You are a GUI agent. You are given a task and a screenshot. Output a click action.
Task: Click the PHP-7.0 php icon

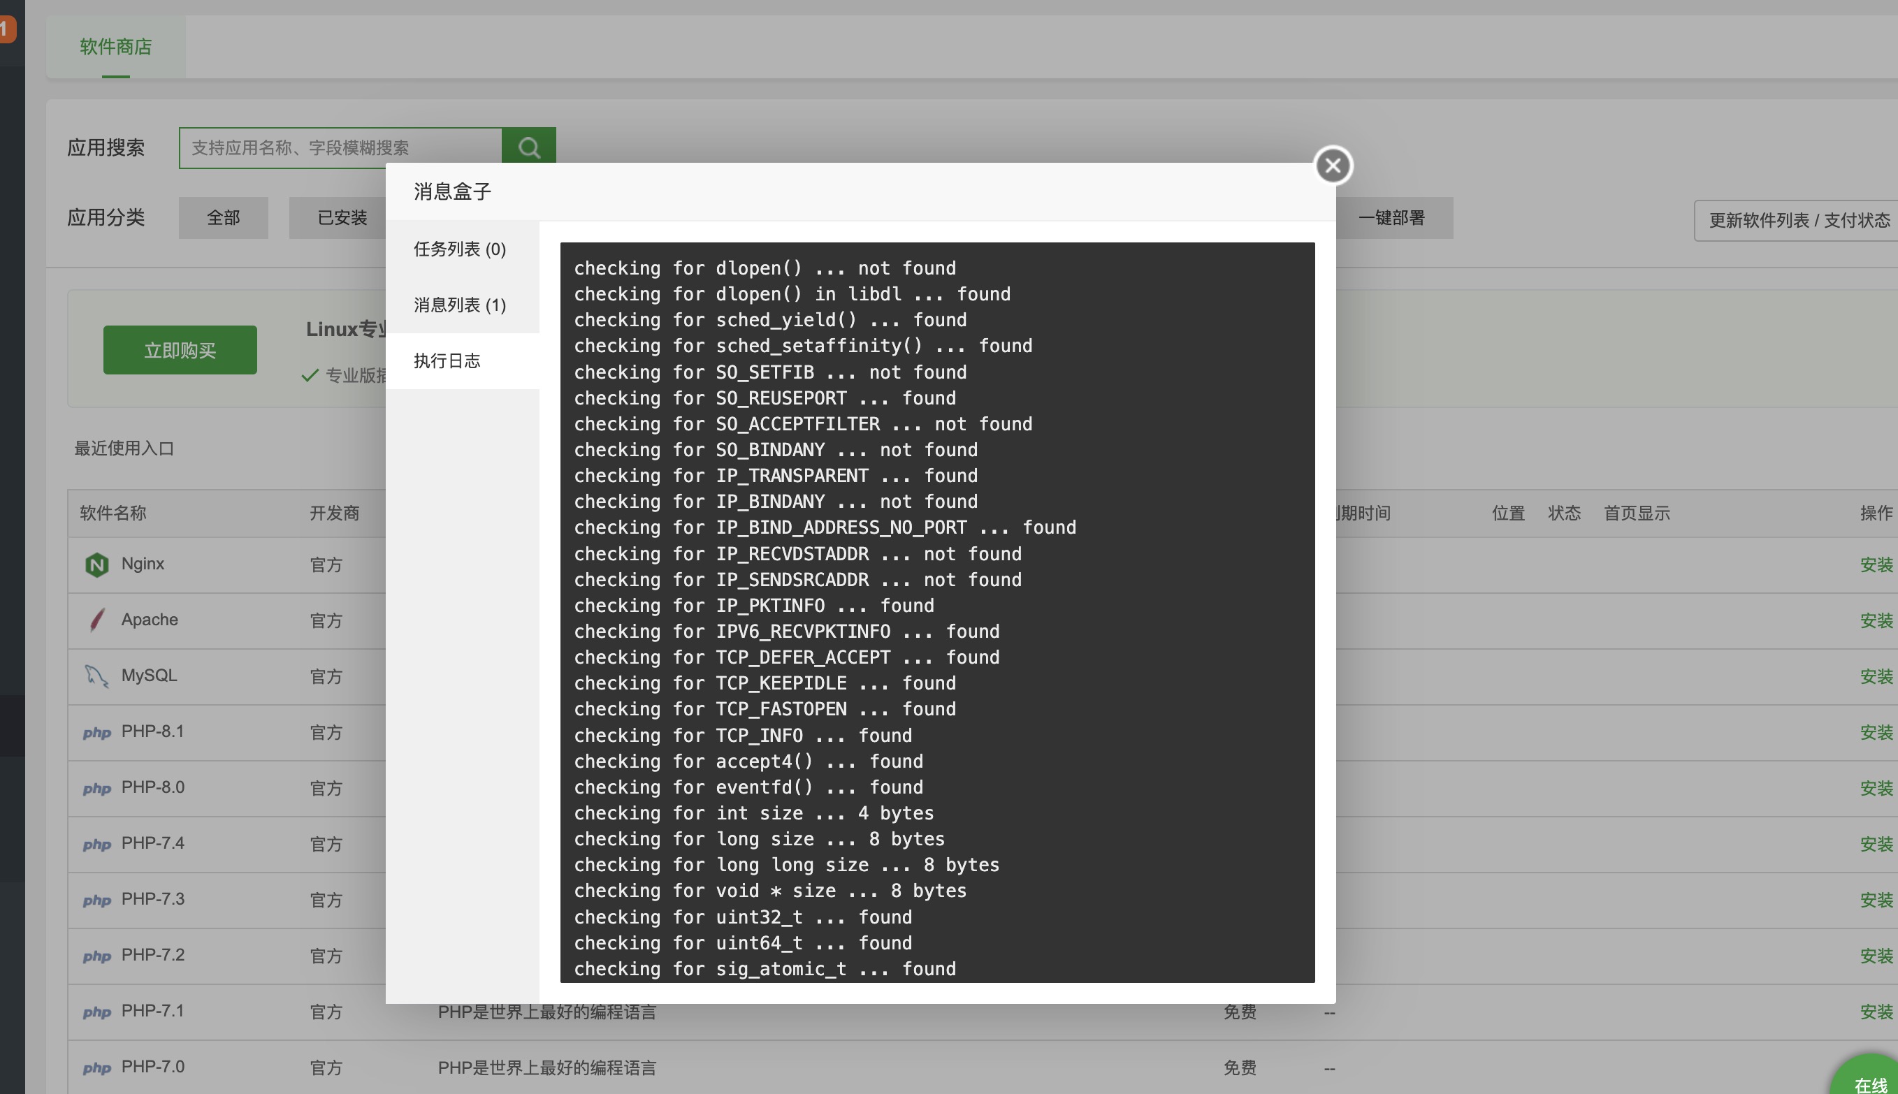click(x=96, y=1067)
